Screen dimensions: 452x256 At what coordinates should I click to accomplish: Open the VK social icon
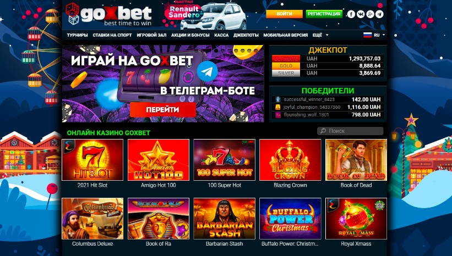coord(361,14)
